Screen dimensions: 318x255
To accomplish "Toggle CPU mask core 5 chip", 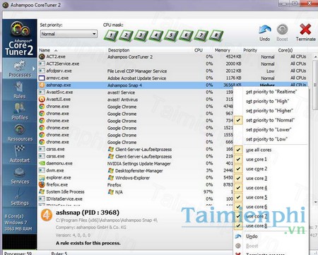I will pyautogui.click(x=171, y=35).
